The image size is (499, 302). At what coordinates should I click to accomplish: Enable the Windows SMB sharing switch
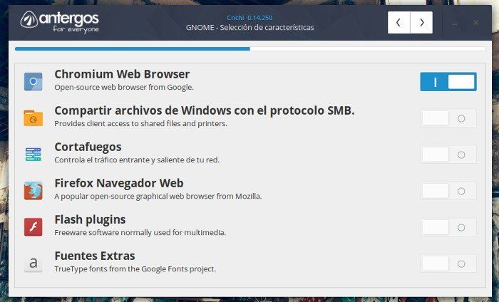point(448,118)
